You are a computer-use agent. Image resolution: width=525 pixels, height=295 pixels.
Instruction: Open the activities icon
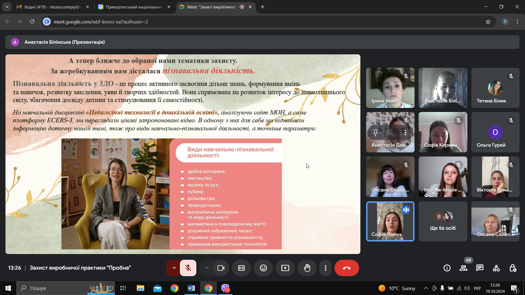496,268
